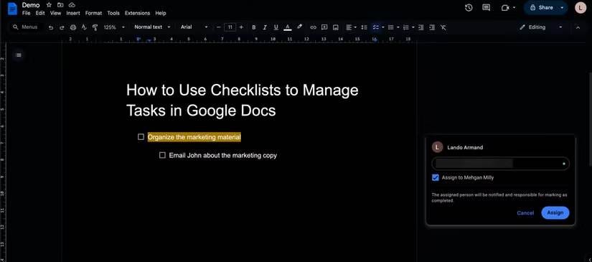
Task: Click the bulleted list icon
Action: pos(391,27)
